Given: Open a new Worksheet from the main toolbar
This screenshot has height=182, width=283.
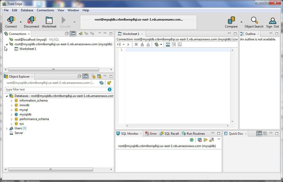Looking at the screenshot, I should pyautogui.click(x=49, y=22).
